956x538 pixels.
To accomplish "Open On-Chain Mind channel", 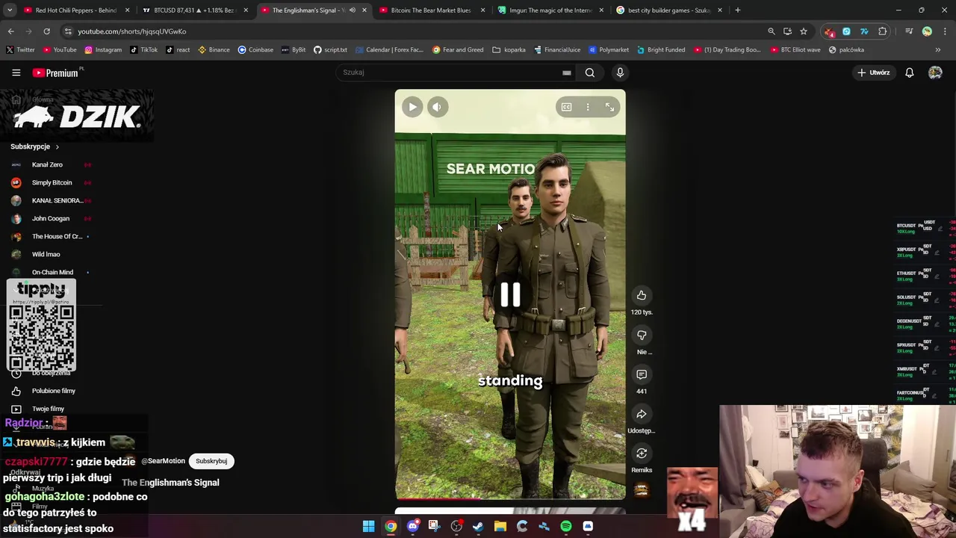I will [52, 272].
